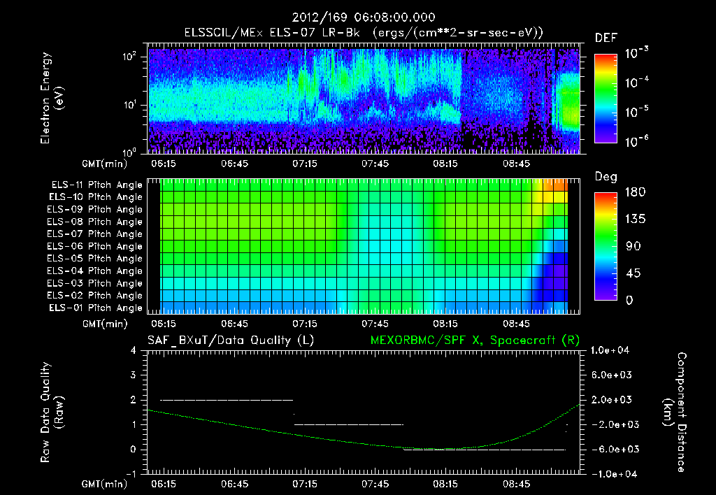Click the 'ELS-09 Pitch Angle' row label
The image size is (716, 495).
(95, 210)
